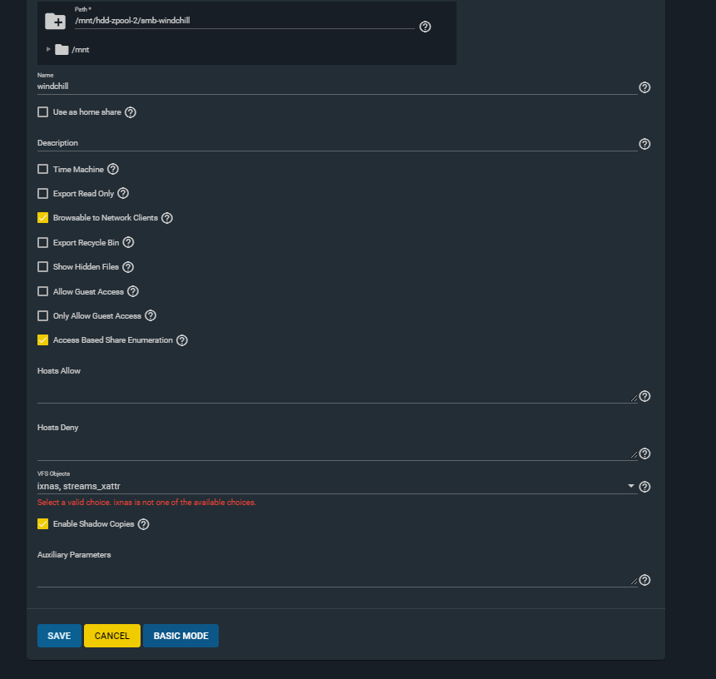Image resolution: width=716 pixels, height=679 pixels.
Task: Switch to Basic Mode
Action: [x=180, y=636]
